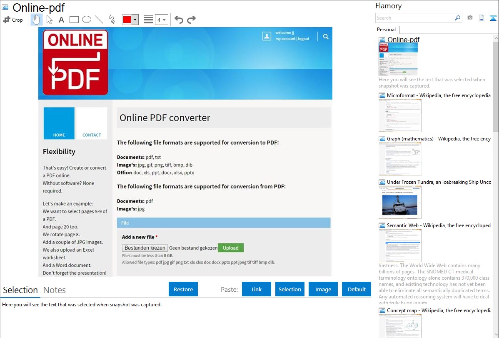Click the selected-text placeholder in Selection pane
Viewport: 499px width, 338px height.
click(x=82, y=305)
